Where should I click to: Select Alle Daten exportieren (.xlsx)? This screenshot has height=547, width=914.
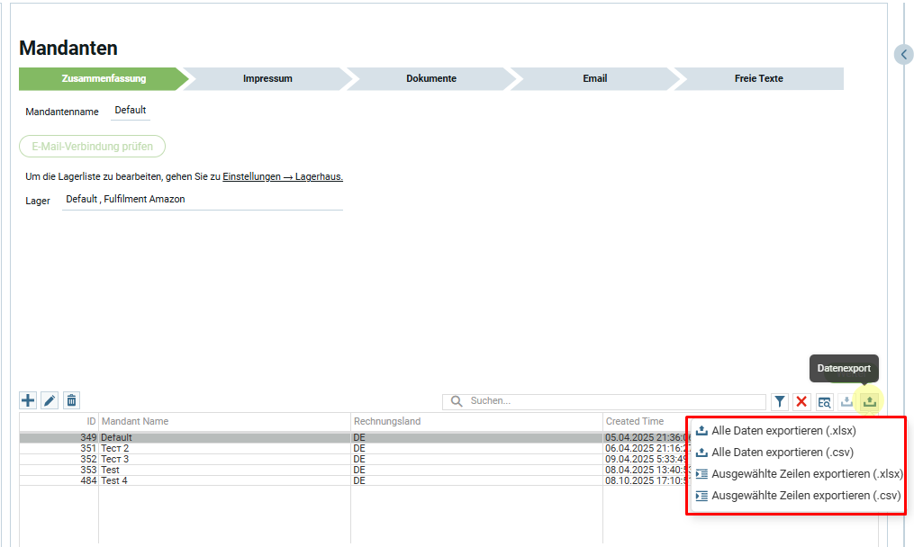point(783,431)
